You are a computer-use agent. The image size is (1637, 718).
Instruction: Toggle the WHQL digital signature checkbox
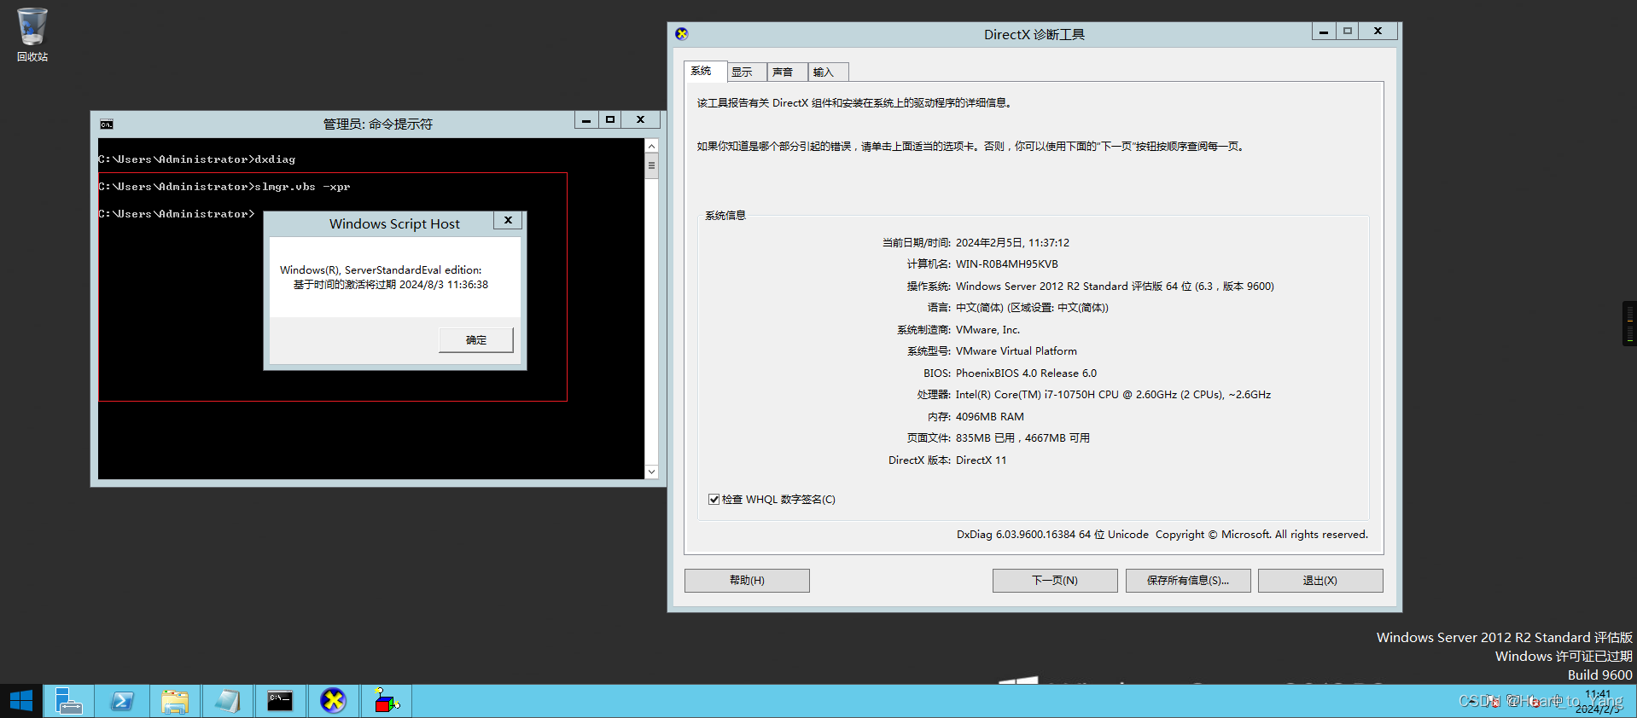(x=714, y=500)
